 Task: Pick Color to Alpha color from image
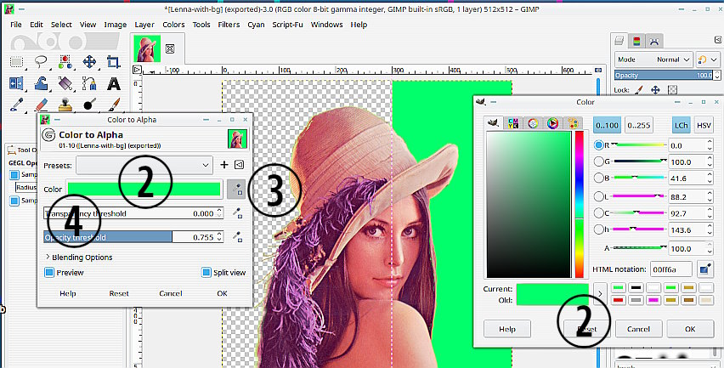pos(237,189)
